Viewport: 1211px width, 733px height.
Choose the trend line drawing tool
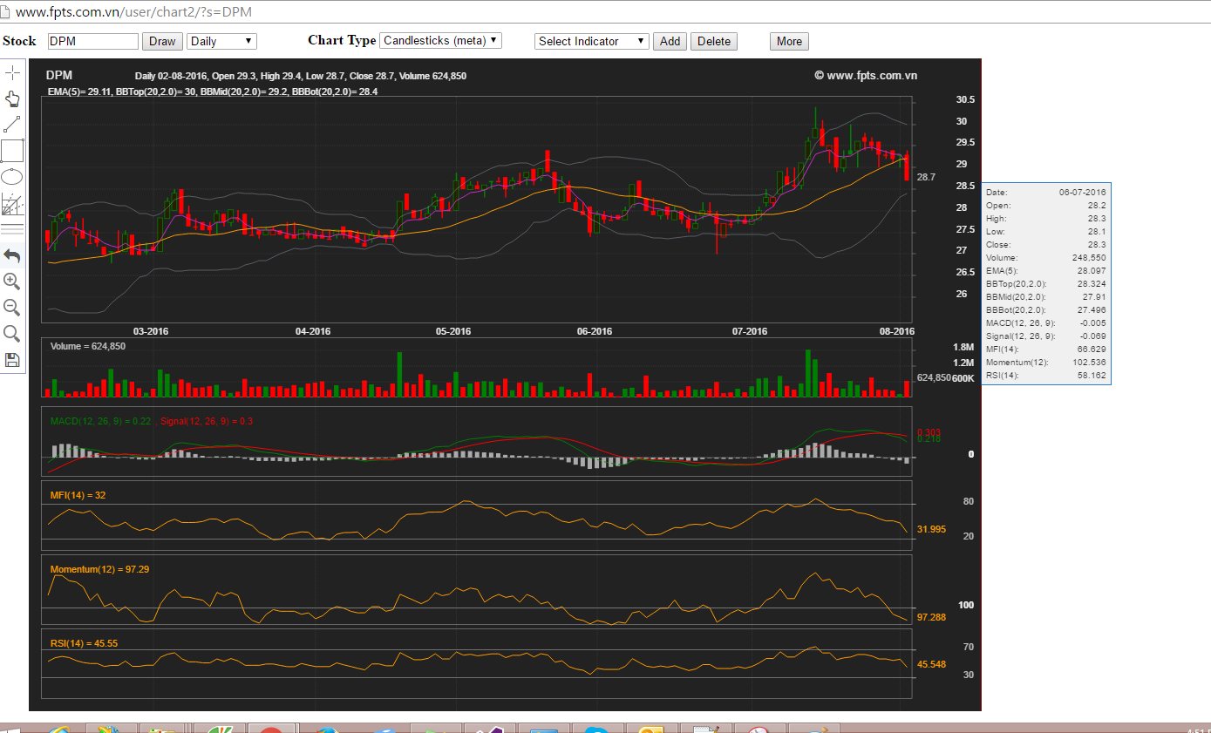click(x=12, y=124)
